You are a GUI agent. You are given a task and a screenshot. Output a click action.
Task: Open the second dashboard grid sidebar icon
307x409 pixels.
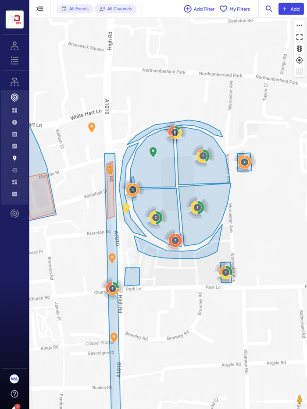point(14,182)
